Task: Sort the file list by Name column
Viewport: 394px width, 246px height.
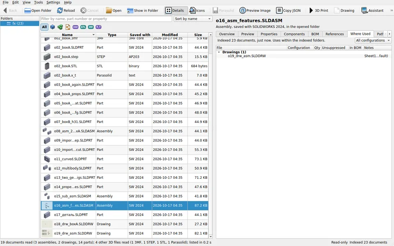Action: click(x=67, y=35)
